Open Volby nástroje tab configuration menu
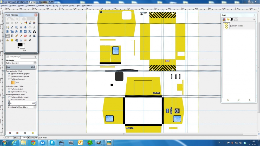Screen dimensions: 260x146 35,57
